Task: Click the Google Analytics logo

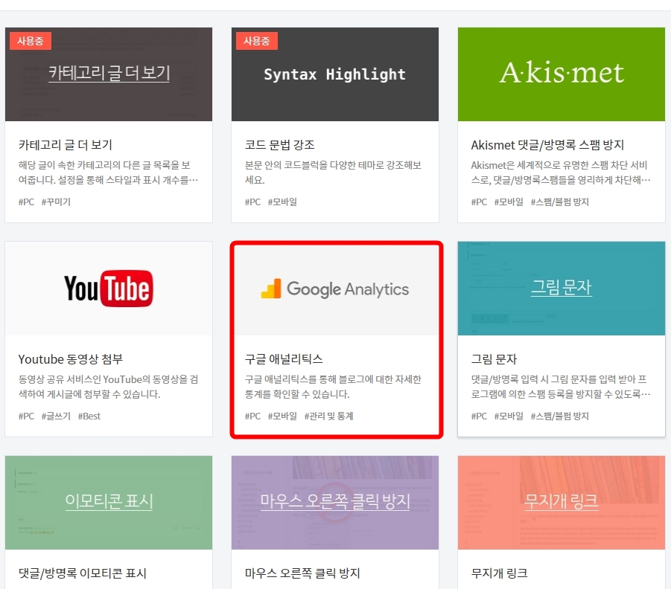Action: [335, 289]
